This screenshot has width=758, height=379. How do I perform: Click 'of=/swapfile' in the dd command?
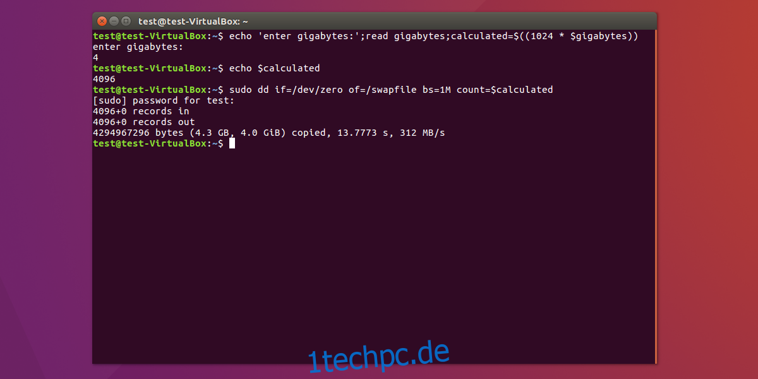pyautogui.click(x=382, y=90)
